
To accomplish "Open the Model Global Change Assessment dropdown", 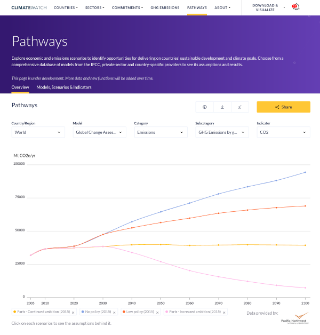I will pyautogui.click(x=100, y=132).
